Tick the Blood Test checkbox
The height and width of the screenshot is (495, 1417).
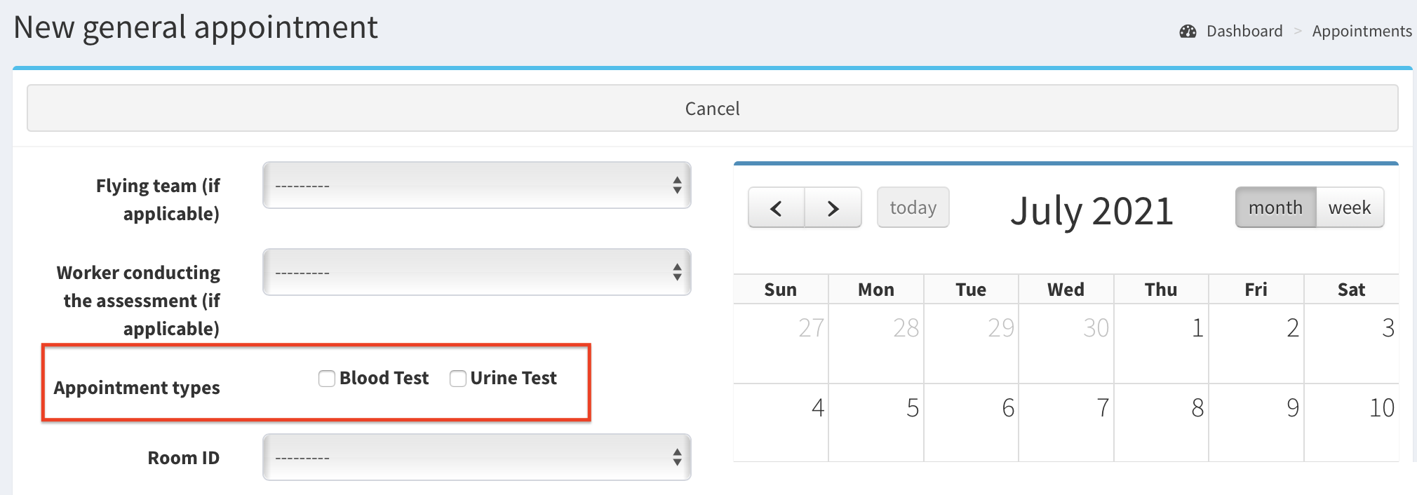pyautogui.click(x=327, y=379)
